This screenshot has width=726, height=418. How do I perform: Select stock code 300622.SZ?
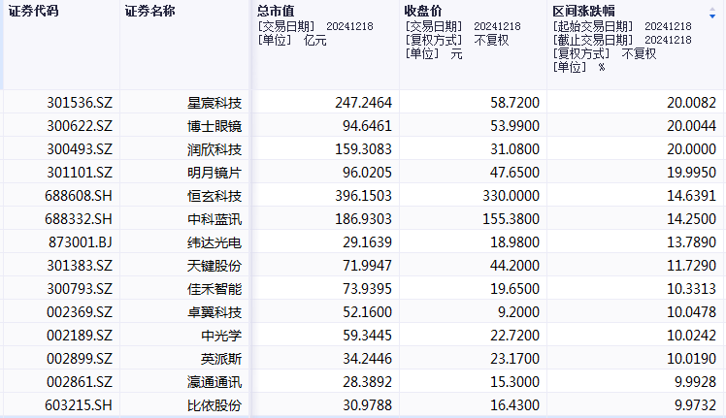[80, 126]
